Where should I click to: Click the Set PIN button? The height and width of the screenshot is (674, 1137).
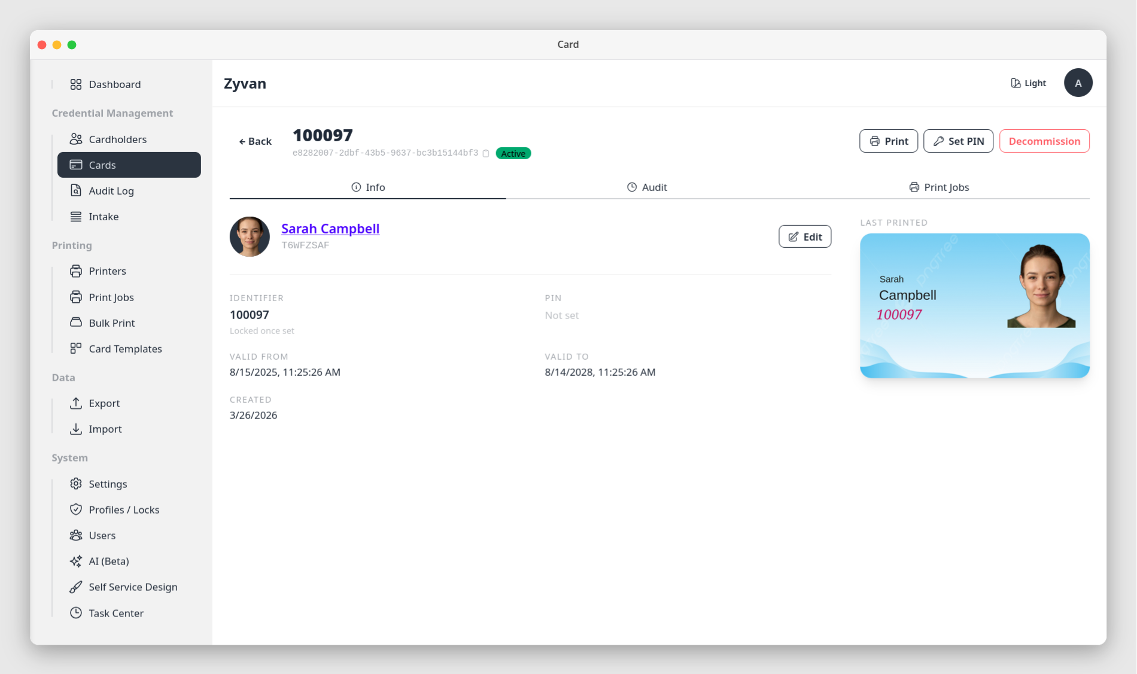click(958, 141)
